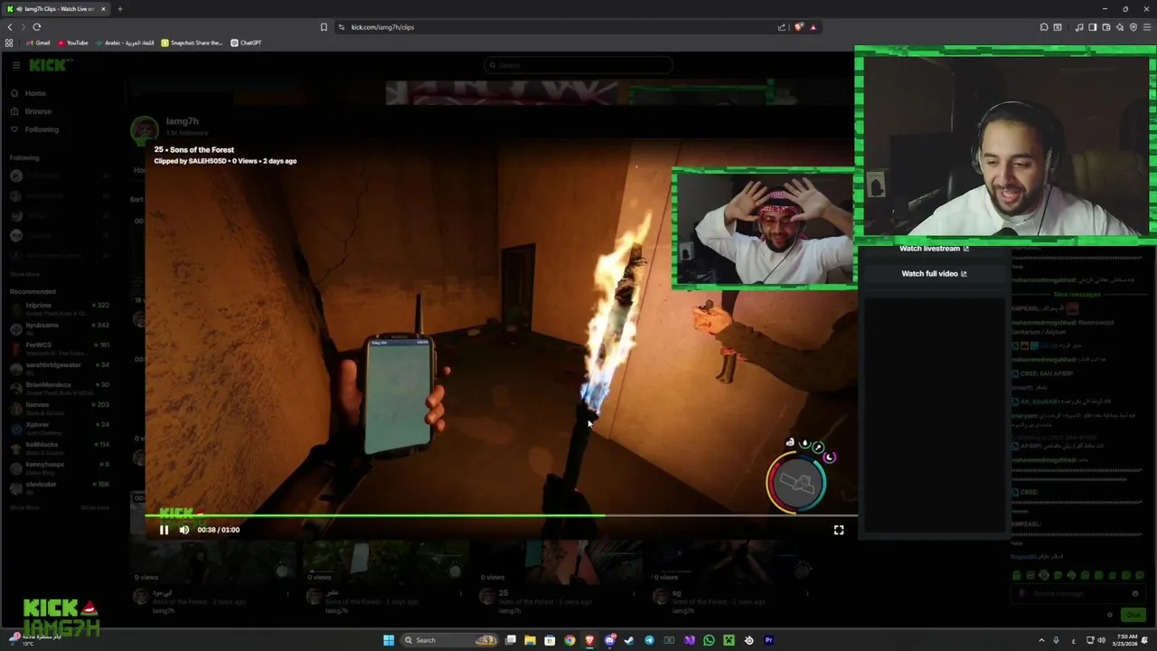Open a new browser tab
This screenshot has width=1157, height=651.
click(x=119, y=9)
